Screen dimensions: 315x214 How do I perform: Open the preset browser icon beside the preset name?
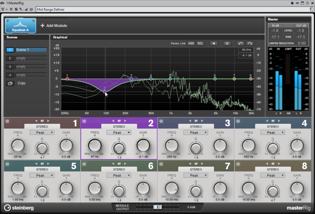311,9
